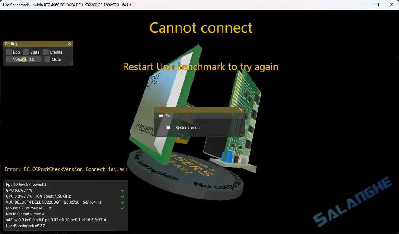Click the GCPostCheckVersion error message
Screen dimensions: 399x234
click(x=65, y=169)
